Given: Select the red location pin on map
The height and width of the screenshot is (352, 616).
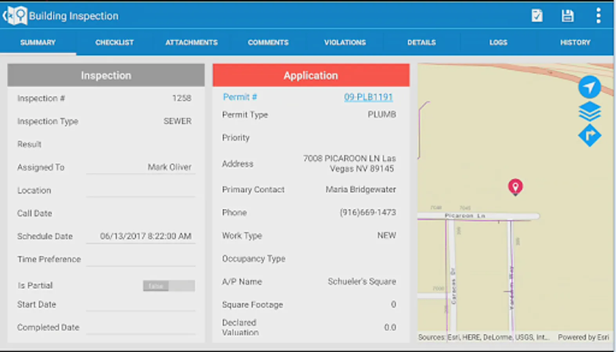Looking at the screenshot, I should [515, 187].
